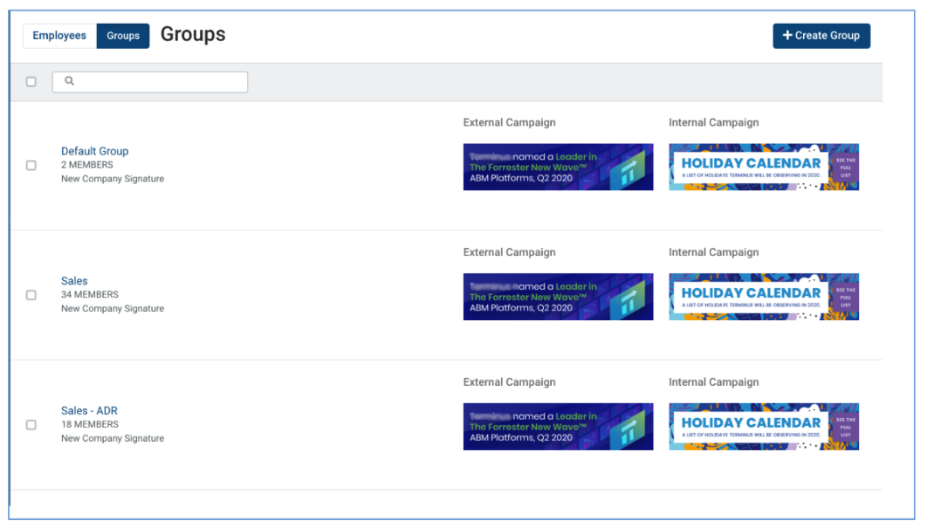The height and width of the screenshot is (528, 927).
Task: Select Sales - ADR Holiday Calendar banner
Action: 764,426
